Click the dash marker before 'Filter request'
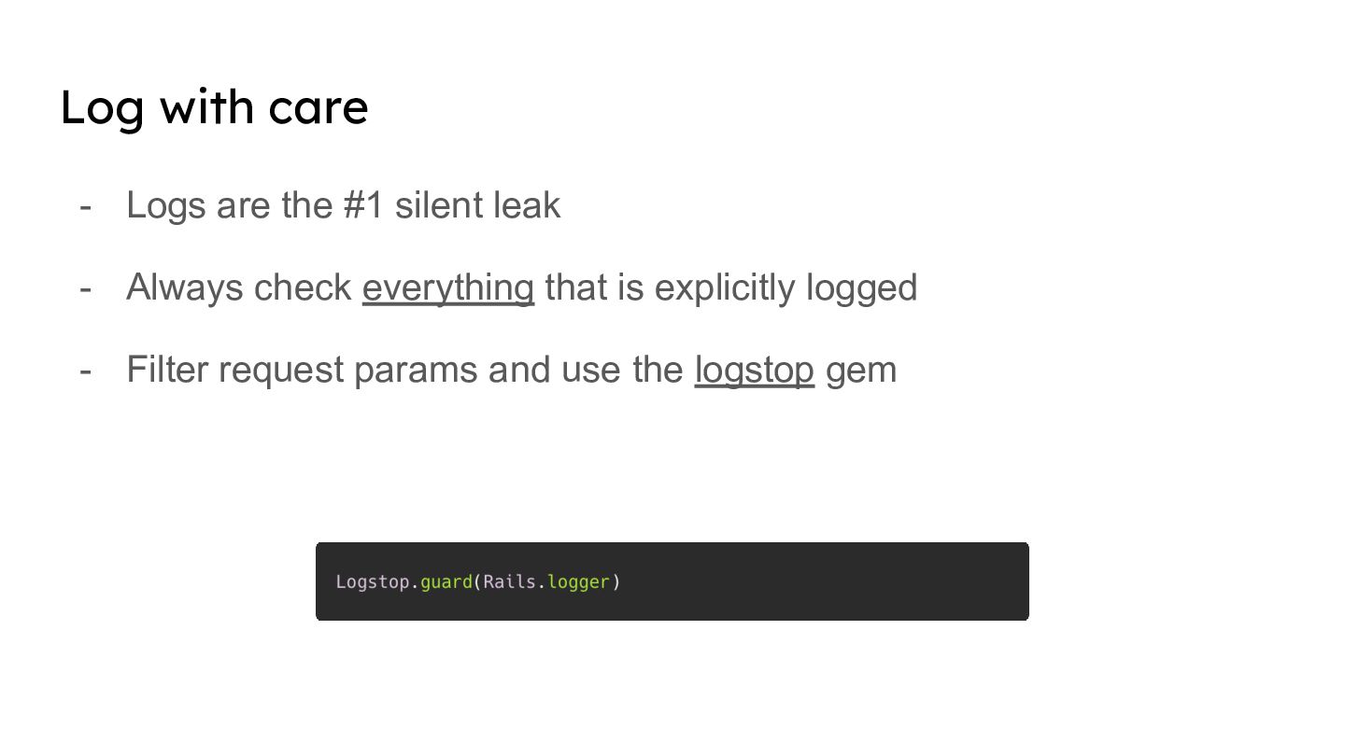 (x=86, y=370)
